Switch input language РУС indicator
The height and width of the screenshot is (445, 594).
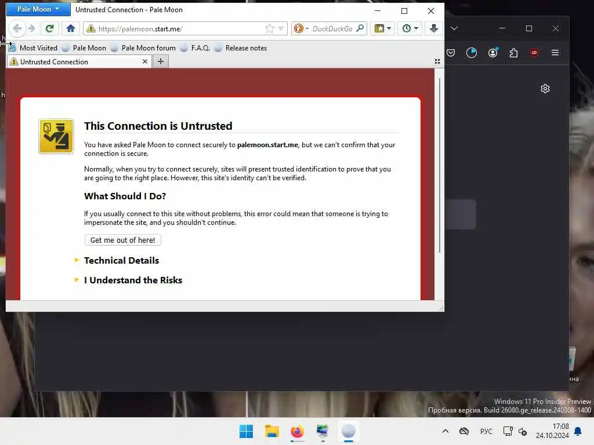[x=486, y=431]
